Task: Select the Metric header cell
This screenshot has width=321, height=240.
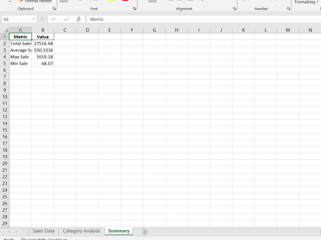Action: (x=21, y=37)
